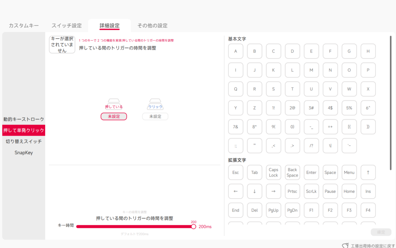This screenshot has height=248, width=396.
Task: Open the その他の設定 tab
Action: 152,26
